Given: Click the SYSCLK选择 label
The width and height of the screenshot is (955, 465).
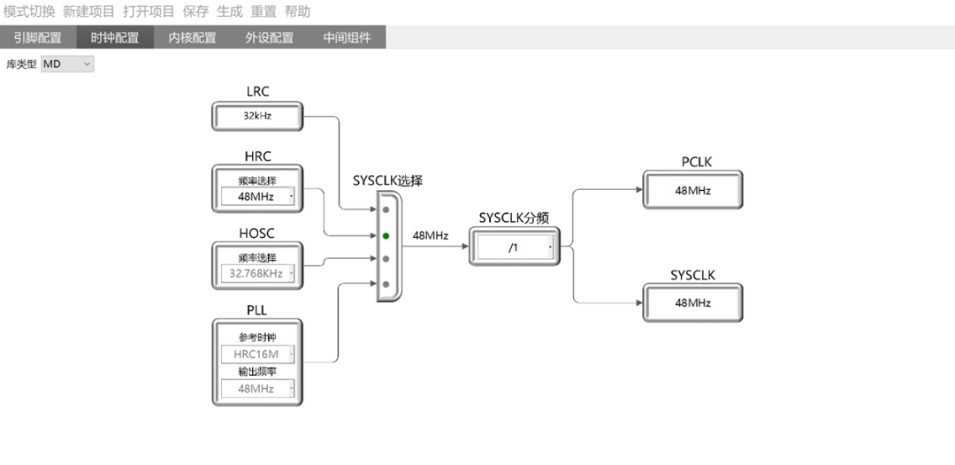Looking at the screenshot, I should tap(388, 180).
